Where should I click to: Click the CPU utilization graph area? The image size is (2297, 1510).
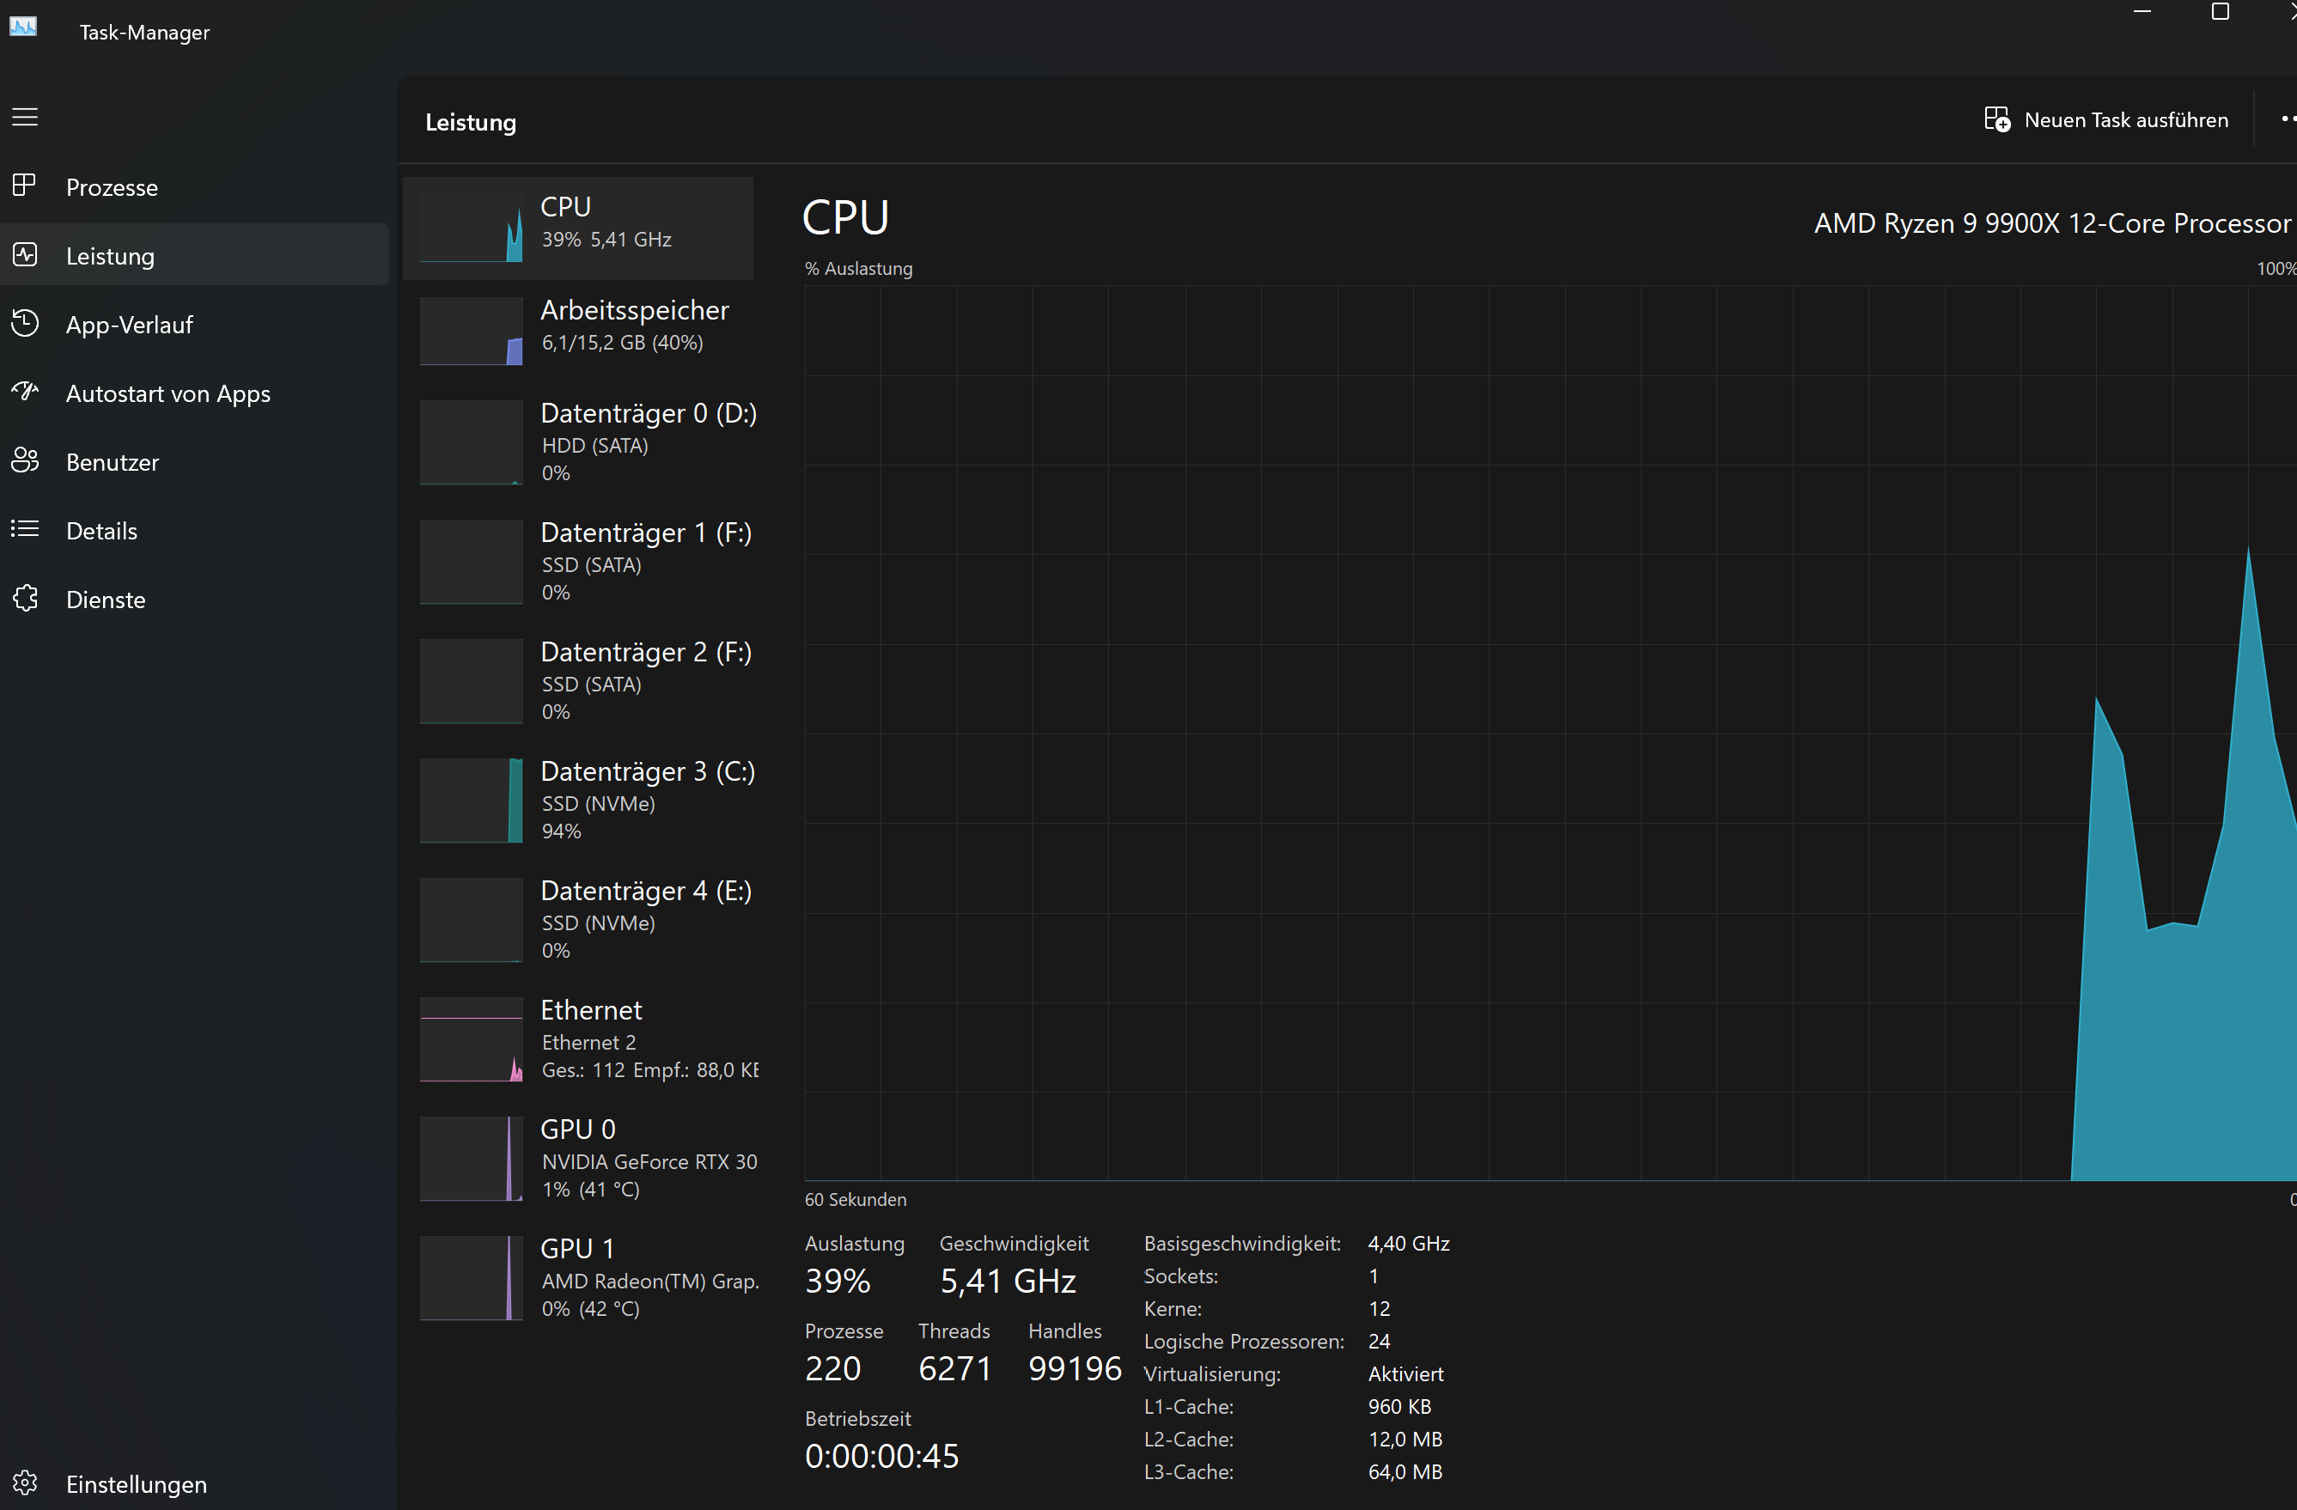click(x=1447, y=734)
